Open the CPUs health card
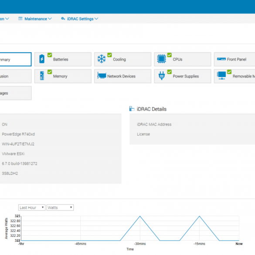Image resolution: width=255 pixels, height=255 pixels. click(x=183, y=59)
